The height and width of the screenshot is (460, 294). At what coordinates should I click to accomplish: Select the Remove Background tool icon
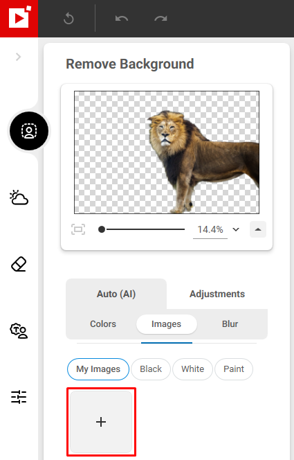pos(29,131)
